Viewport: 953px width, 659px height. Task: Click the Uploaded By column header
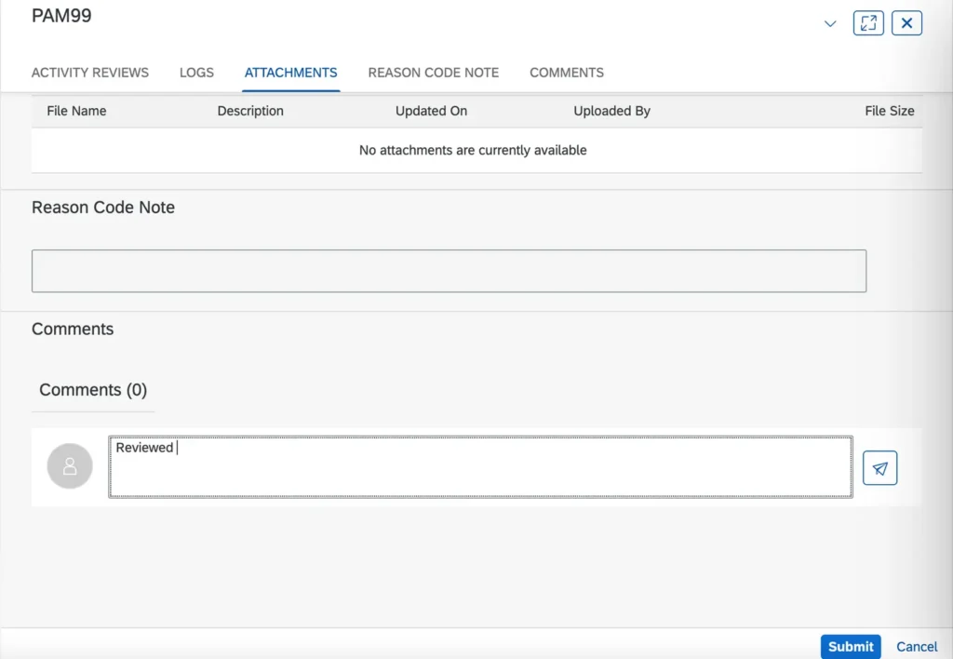(611, 111)
